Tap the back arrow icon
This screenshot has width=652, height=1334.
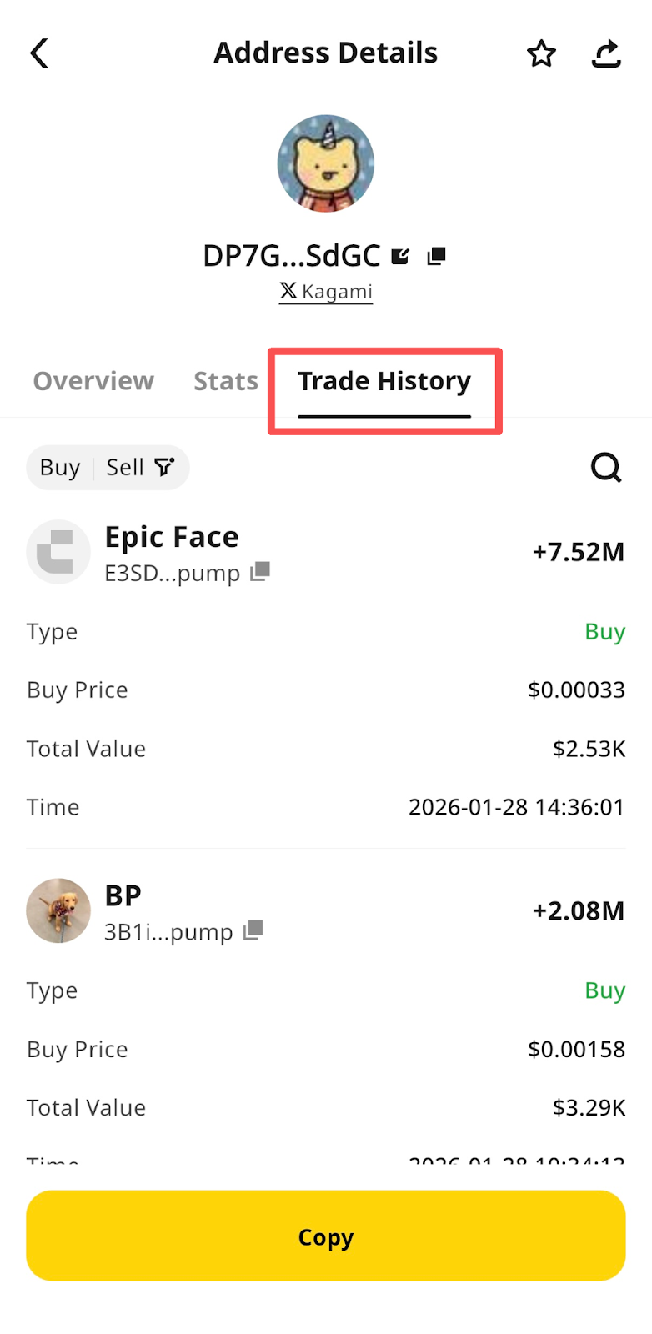[x=39, y=53]
